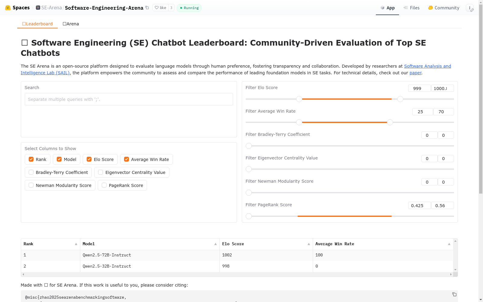Screen dimensions: 483x302
Task: Check the Newman Modularity Score column
Action: 31,185
